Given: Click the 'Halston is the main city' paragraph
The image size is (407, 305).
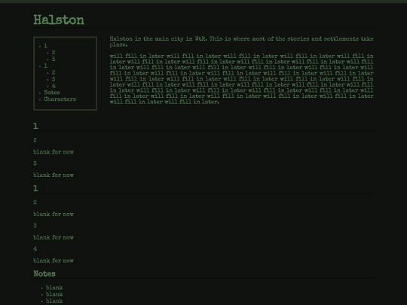Looking at the screenshot, I should point(241,41).
